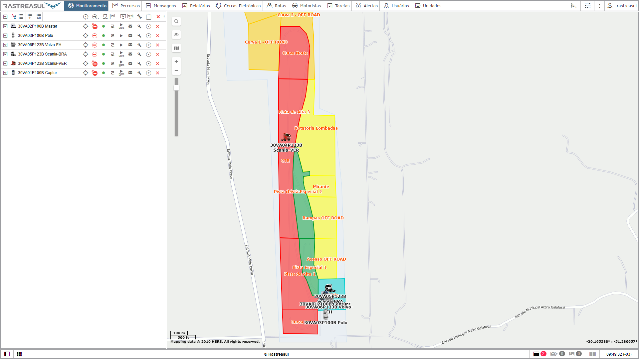Toggle map visibility eye button

176,35
